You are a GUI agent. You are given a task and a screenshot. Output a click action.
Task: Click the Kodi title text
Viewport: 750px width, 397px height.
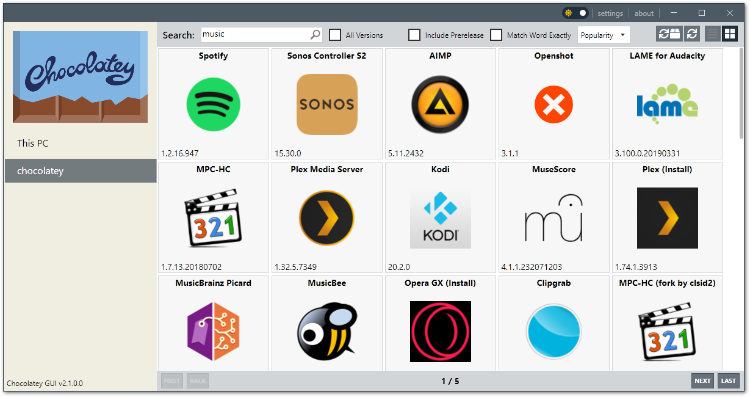[441, 169]
